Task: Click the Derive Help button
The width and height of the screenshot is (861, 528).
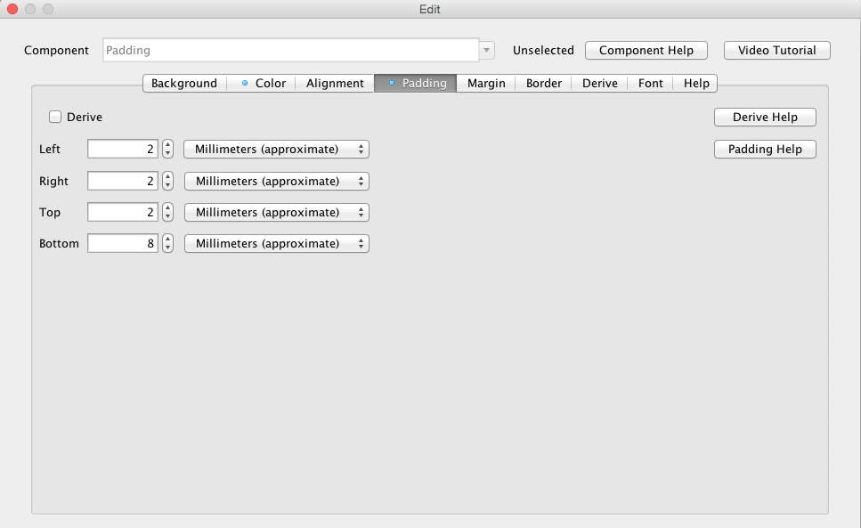Action: click(x=764, y=117)
